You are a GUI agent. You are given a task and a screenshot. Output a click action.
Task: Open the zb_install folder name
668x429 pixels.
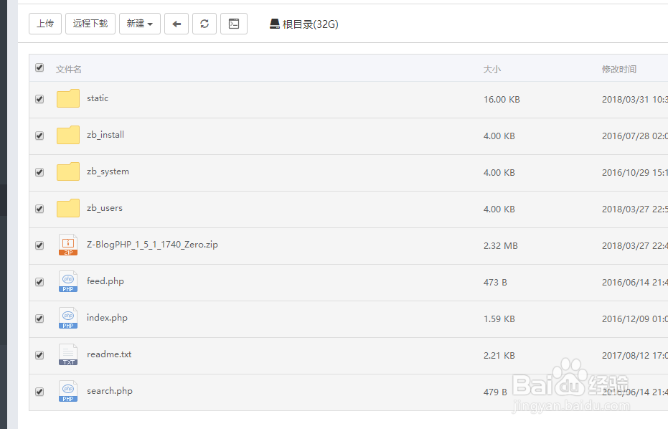105,135
